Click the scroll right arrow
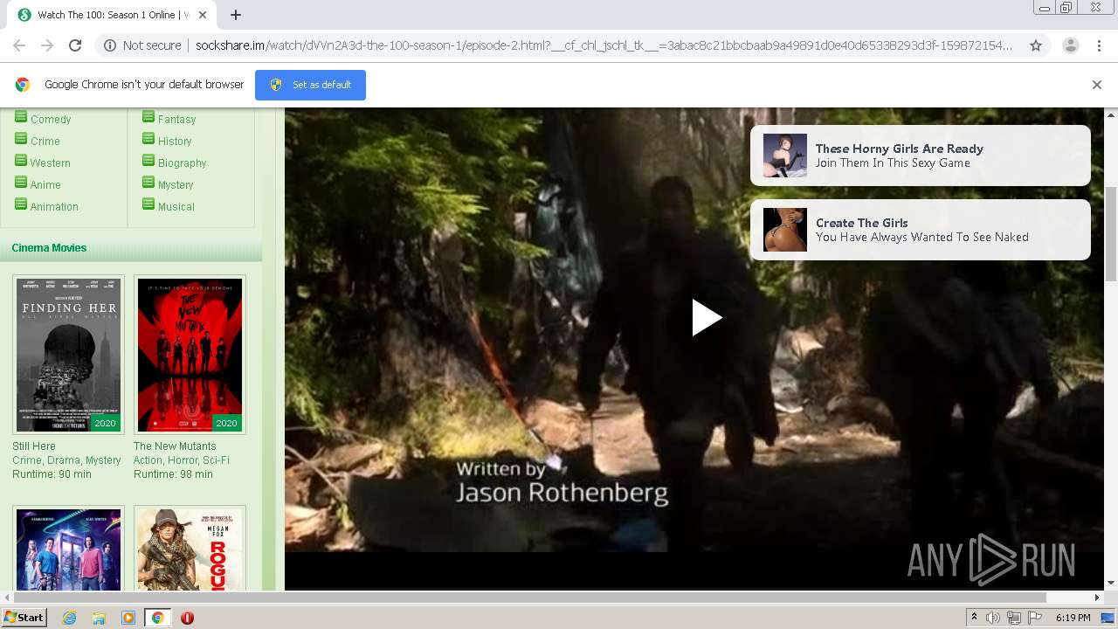This screenshot has height=629, width=1118. tap(1097, 598)
